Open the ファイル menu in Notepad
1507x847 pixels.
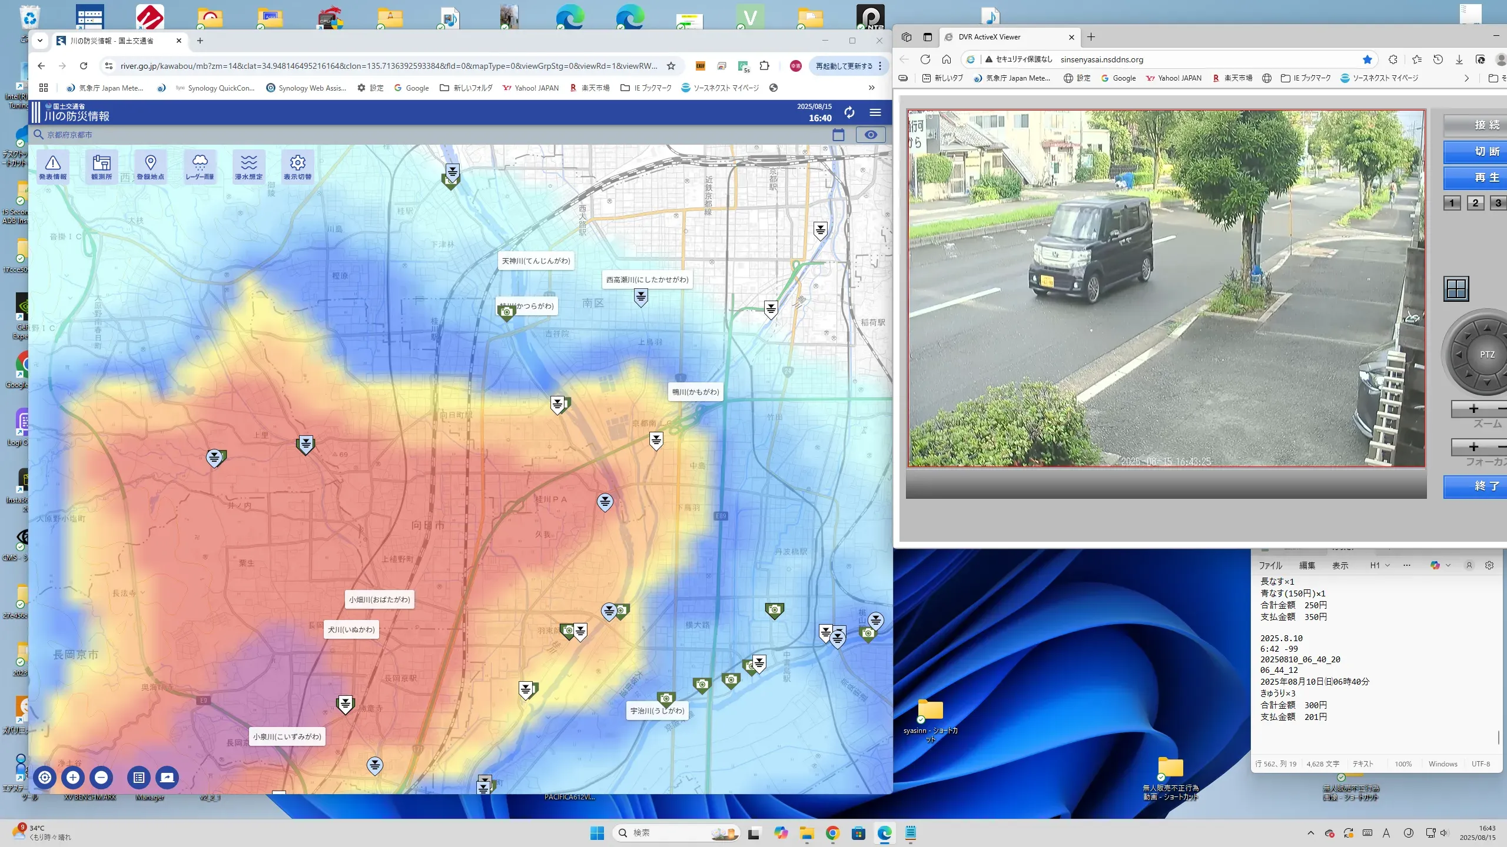point(1270,565)
